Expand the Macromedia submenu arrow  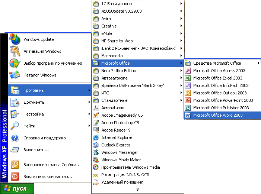pyautogui.click(x=181, y=56)
